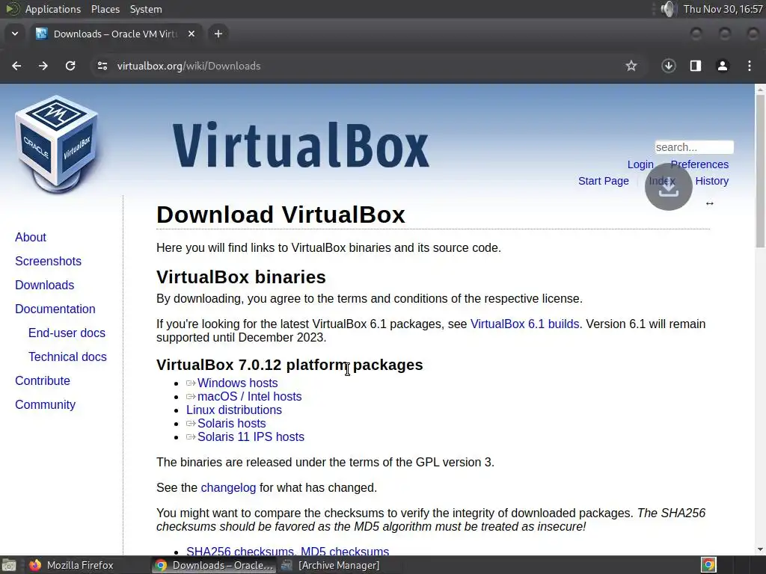Open the VirtualBox 6.1 builds link
Image resolution: width=766 pixels, height=574 pixels.
coord(524,324)
